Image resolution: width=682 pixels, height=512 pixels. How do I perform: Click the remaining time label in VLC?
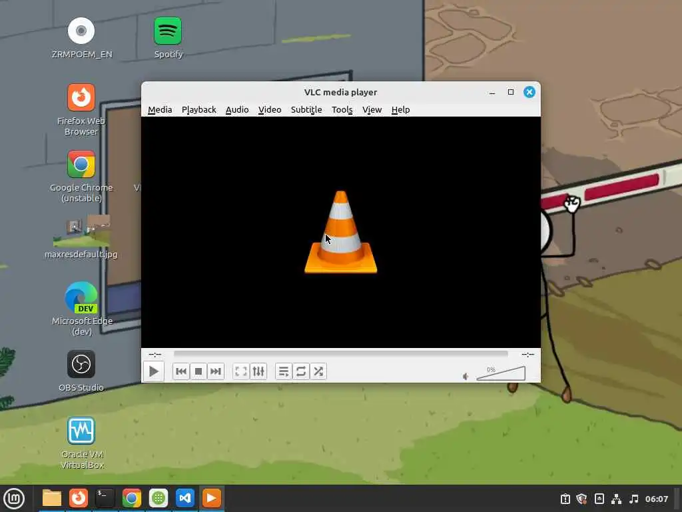click(528, 355)
